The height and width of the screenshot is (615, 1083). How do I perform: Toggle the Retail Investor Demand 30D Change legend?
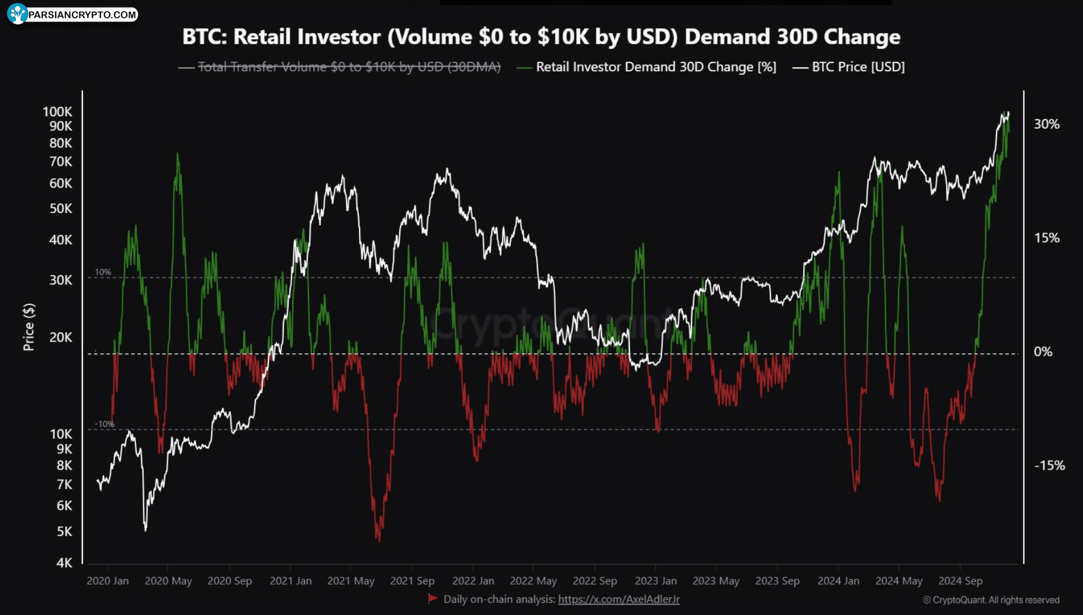646,67
